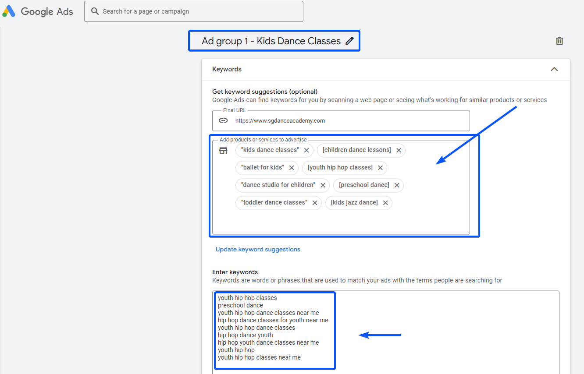Click Update keyword suggestions link
Screen dimensions: 584x374
coord(258,249)
